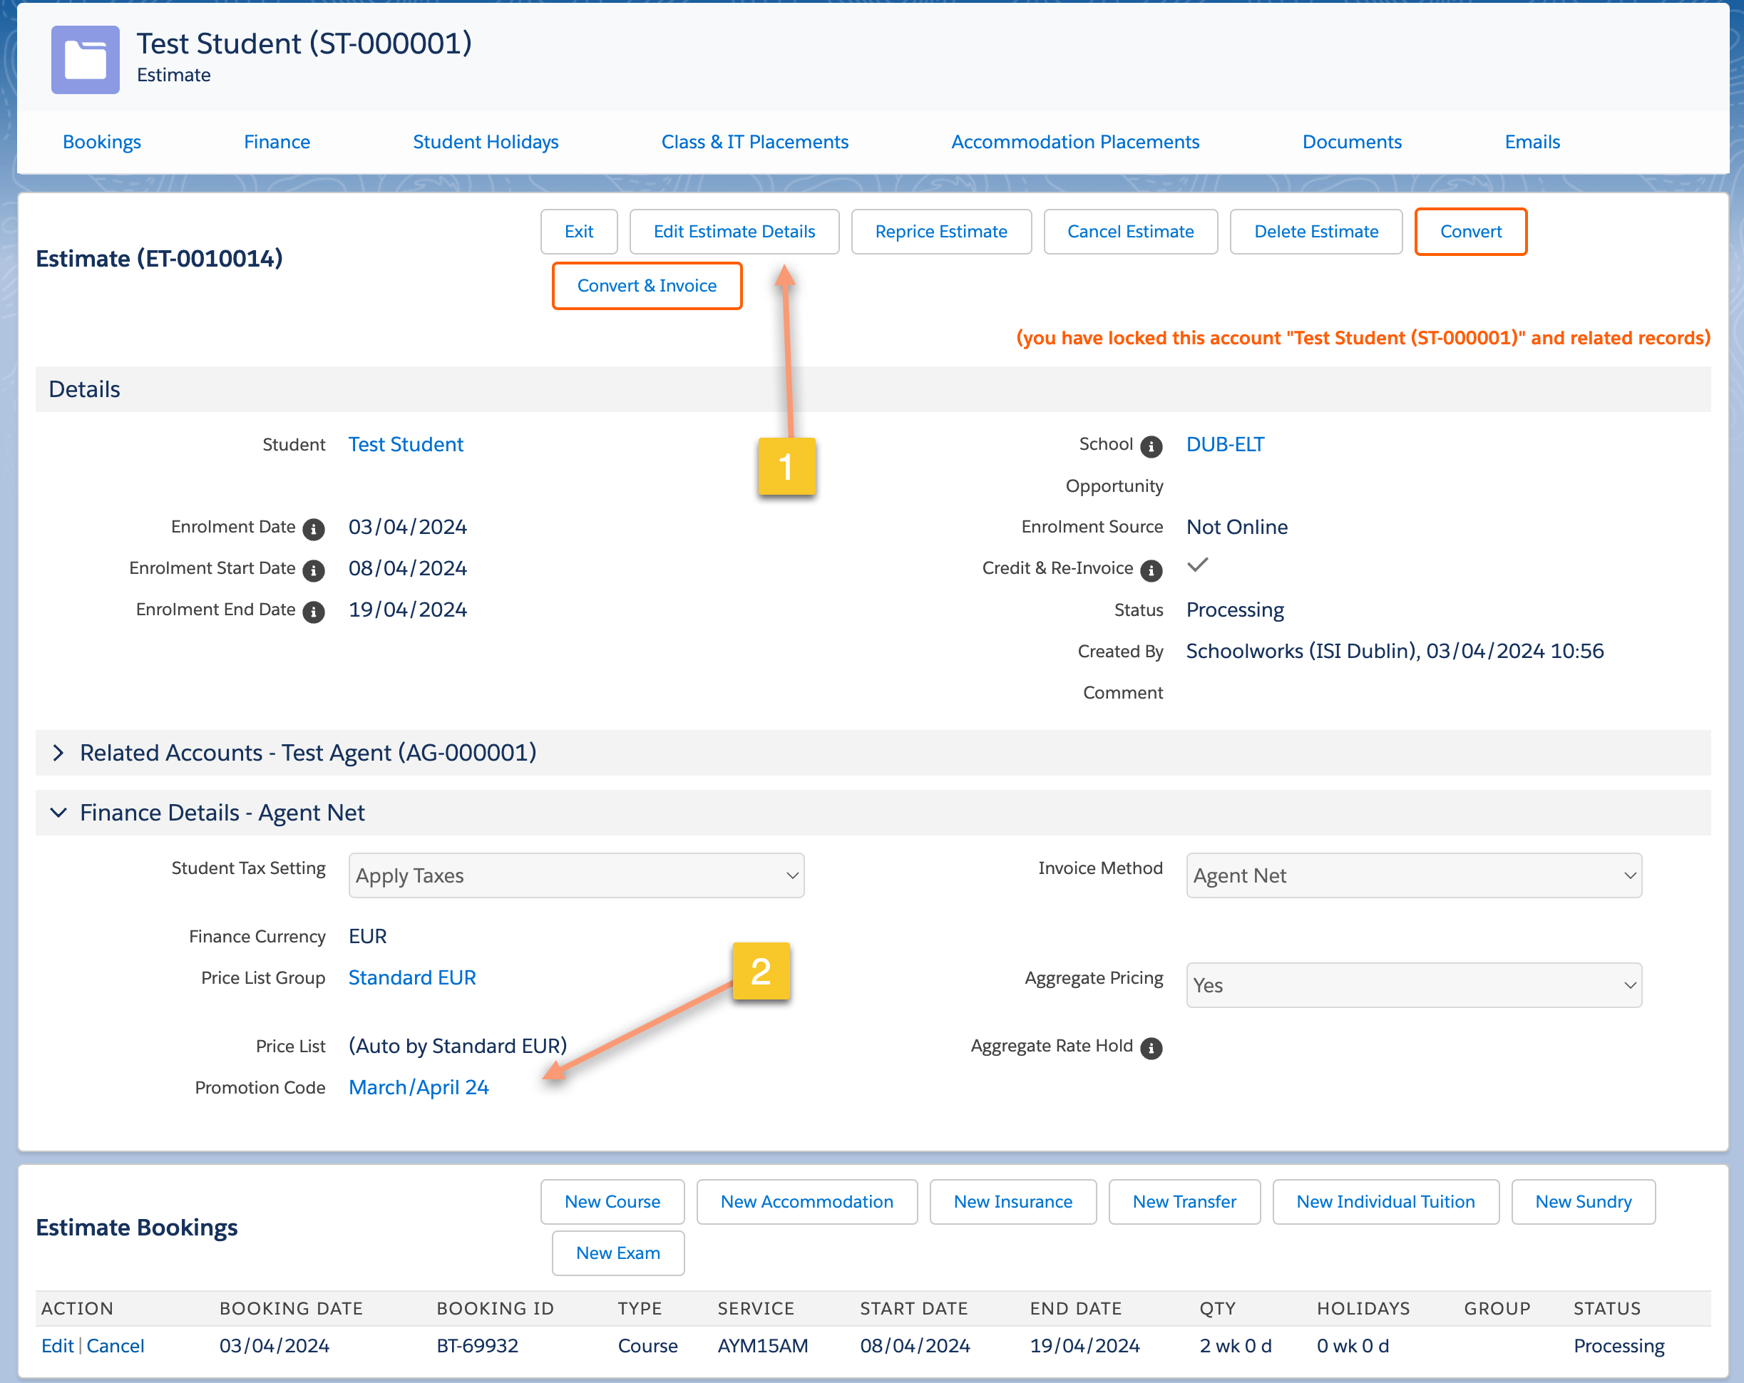
Task: Open the Class & IT Placements tab
Action: [x=754, y=142]
